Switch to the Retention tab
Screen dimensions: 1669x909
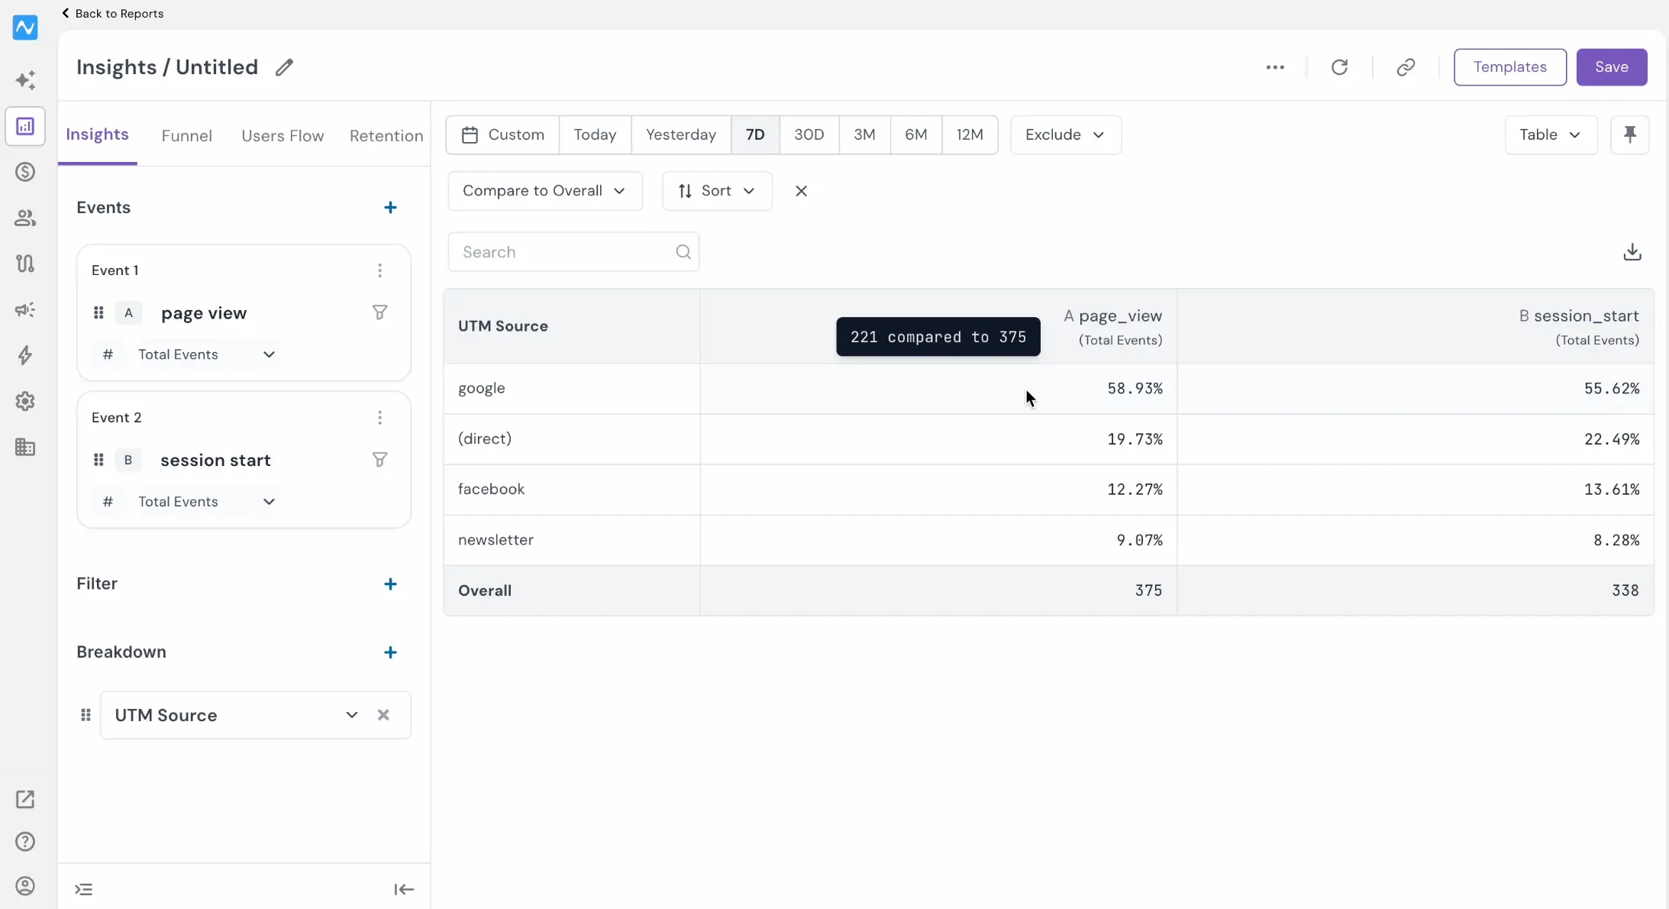386,136
